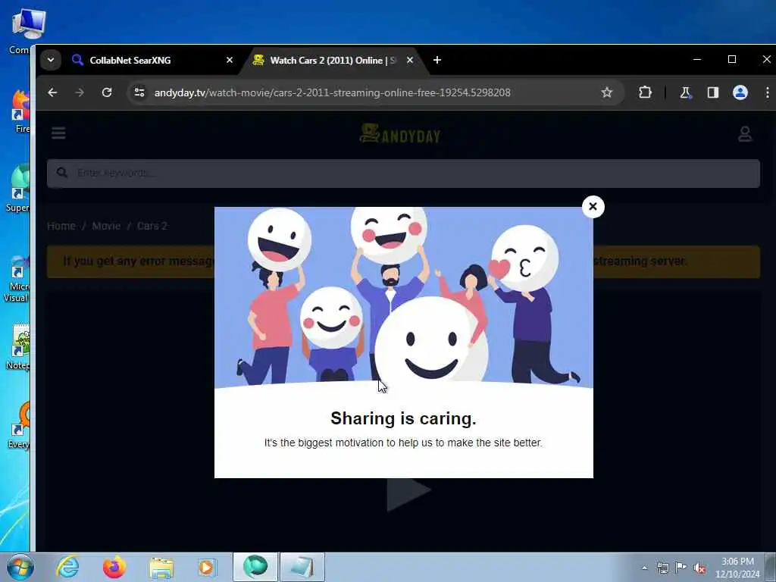The width and height of the screenshot is (776, 582).
Task: Go back to the previous page
Action: pyautogui.click(x=52, y=92)
